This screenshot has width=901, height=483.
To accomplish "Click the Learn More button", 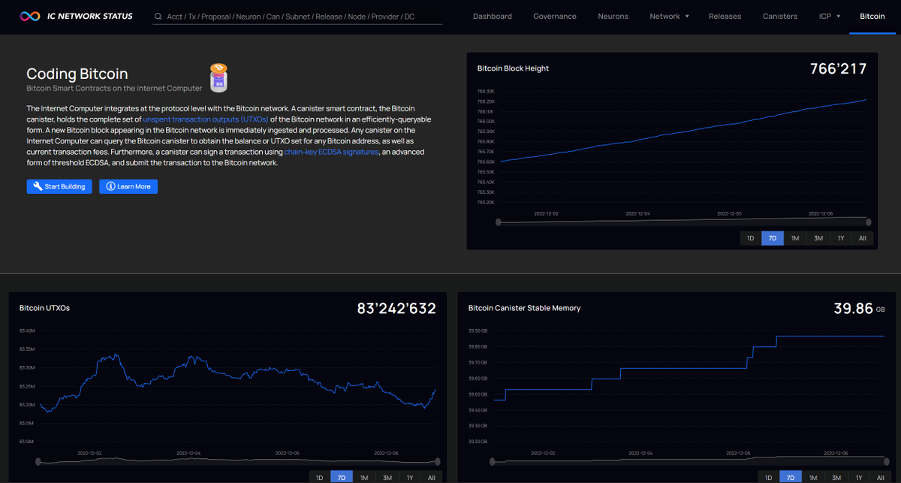I will point(128,186).
